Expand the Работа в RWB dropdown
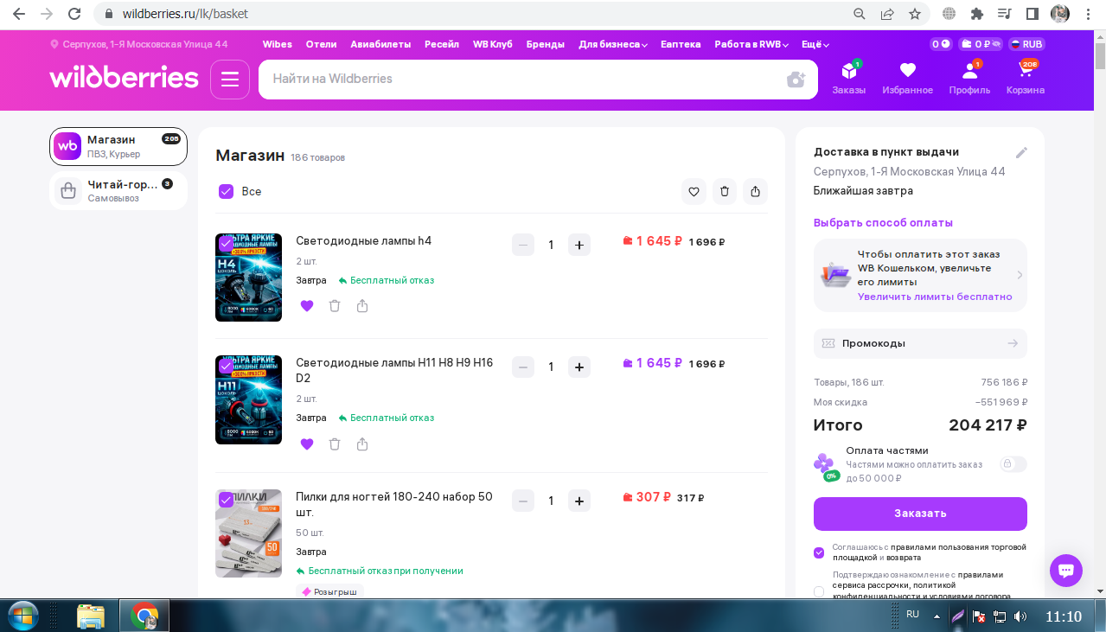 (x=751, y=44)
